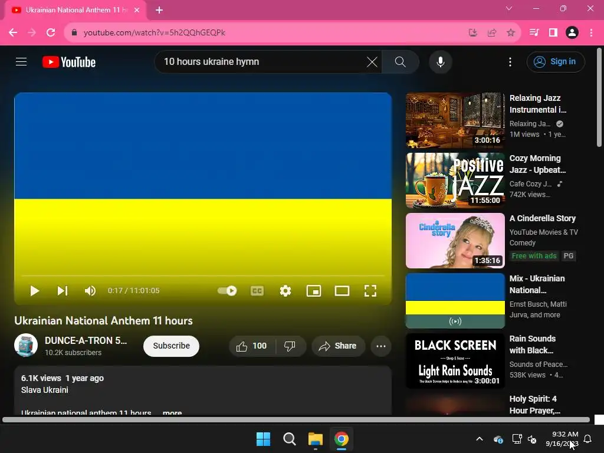Show hidden system tray icons
The height and width of the screenshot is (453, 604).
[x=480, y=439]
